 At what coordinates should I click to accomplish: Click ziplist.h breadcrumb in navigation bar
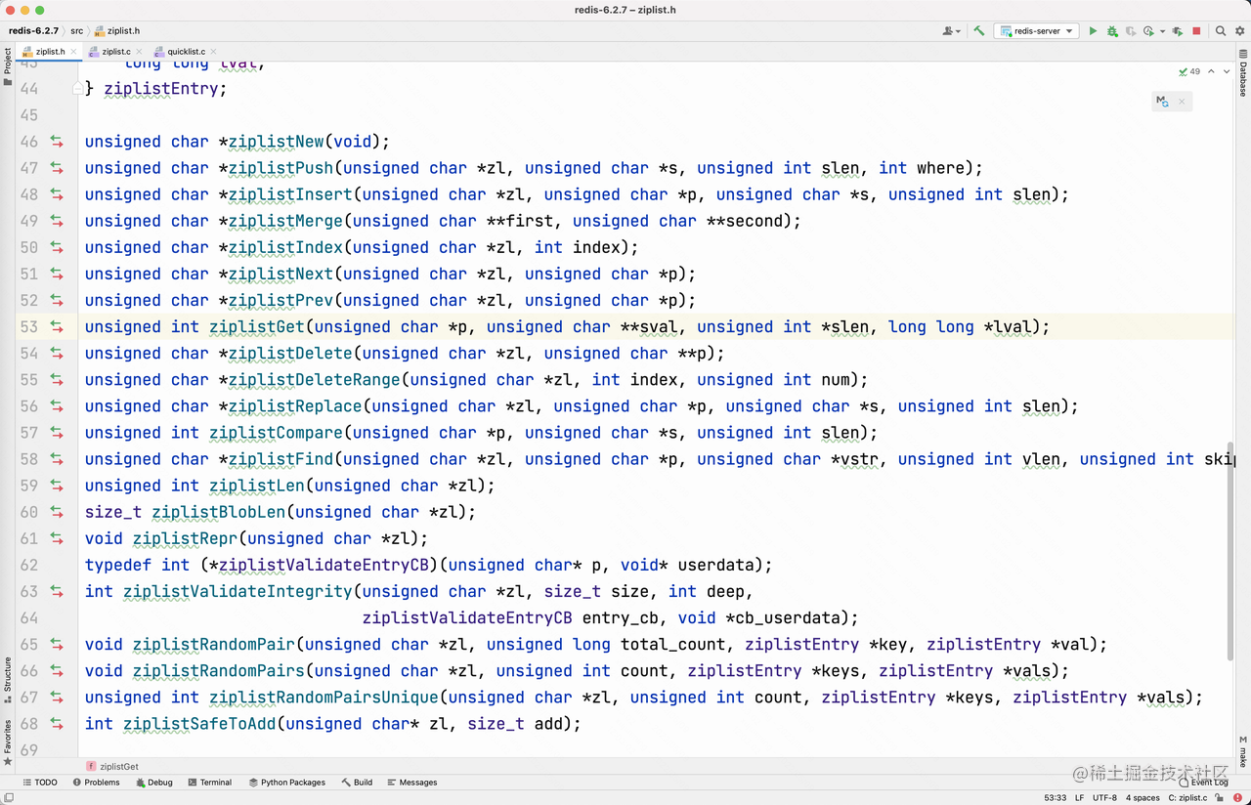tap(116, 31)
